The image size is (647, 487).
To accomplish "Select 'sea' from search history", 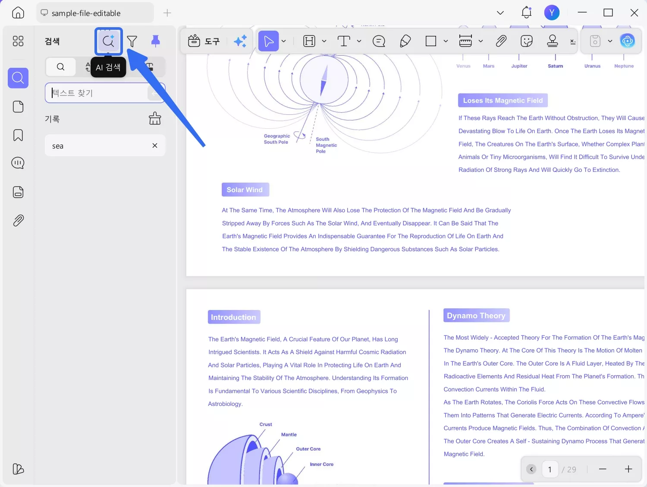I will [105, 145].
